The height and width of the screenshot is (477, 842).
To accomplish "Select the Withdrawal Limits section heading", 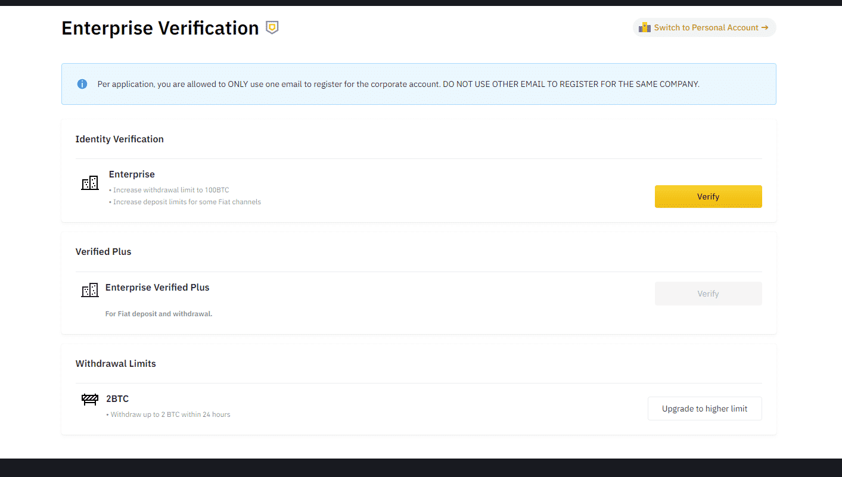I will click(116, 363).
